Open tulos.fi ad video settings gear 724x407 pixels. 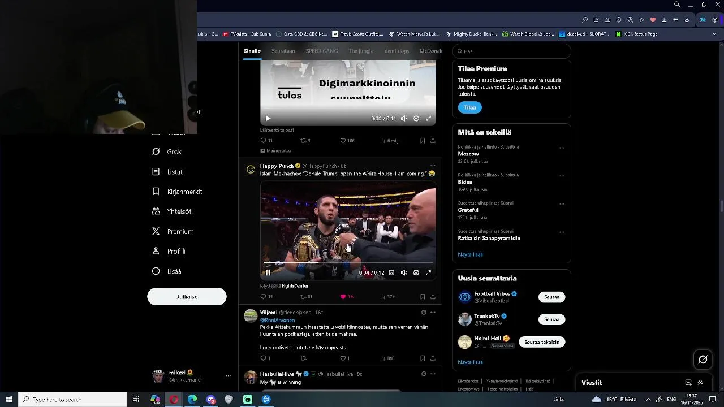(416, 119)
